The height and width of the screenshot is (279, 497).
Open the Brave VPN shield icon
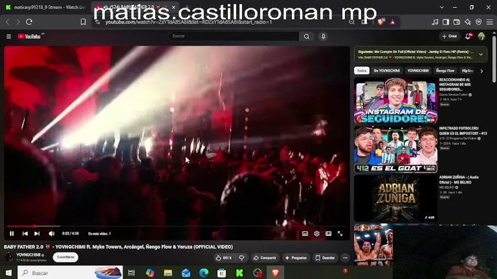[478, 22]
